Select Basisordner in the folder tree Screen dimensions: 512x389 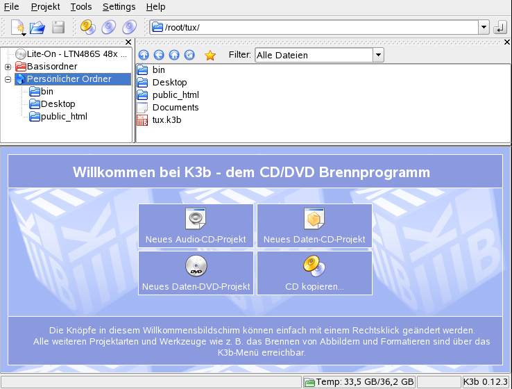(x=46, y=67)
